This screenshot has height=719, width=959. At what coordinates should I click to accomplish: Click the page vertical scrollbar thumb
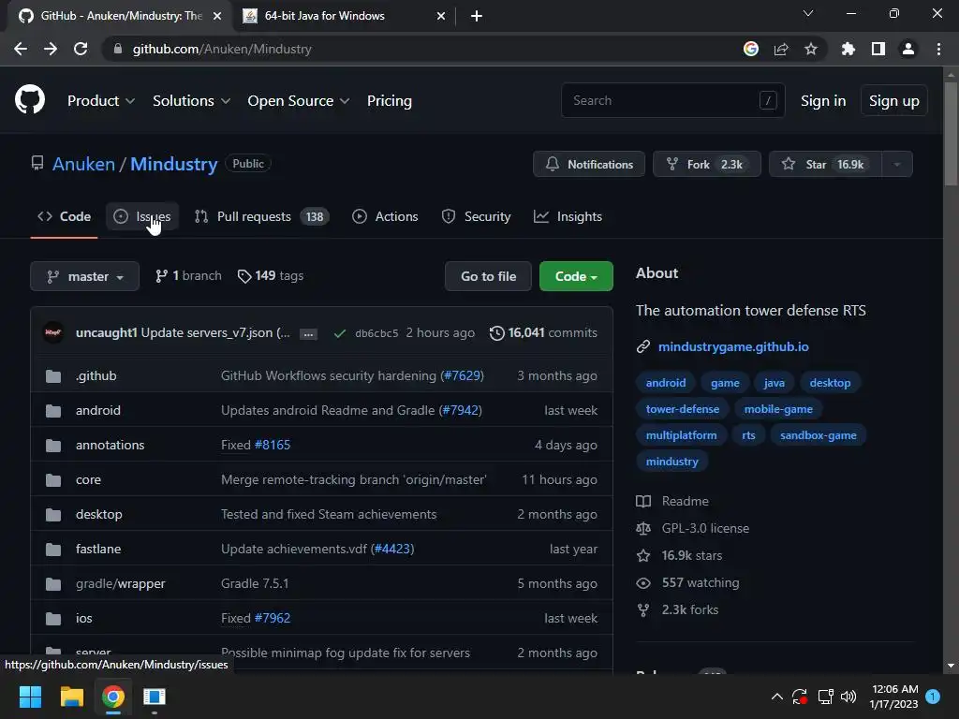coord(951,133)
